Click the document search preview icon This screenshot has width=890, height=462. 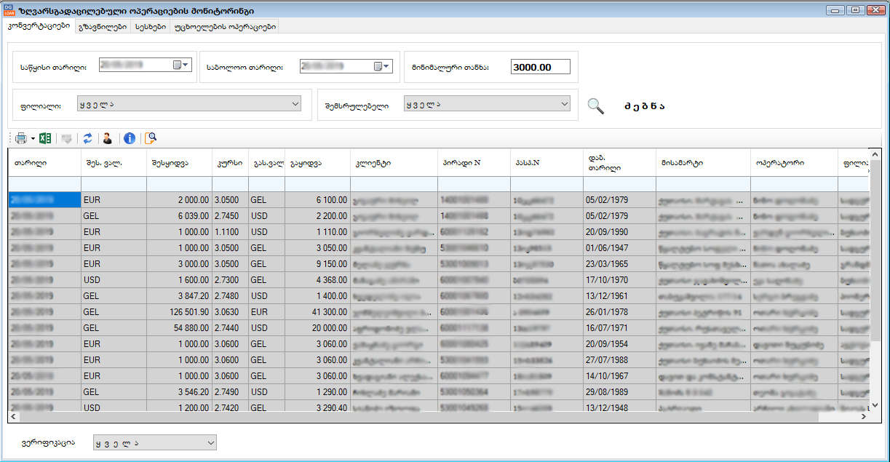pyautogui.click(x=151, y=138)
